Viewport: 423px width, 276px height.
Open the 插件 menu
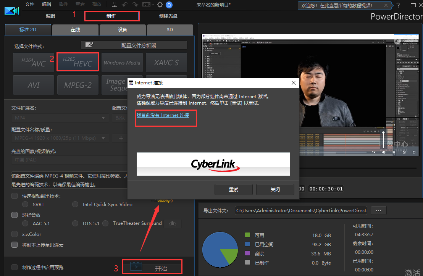[x=63, y=4]
